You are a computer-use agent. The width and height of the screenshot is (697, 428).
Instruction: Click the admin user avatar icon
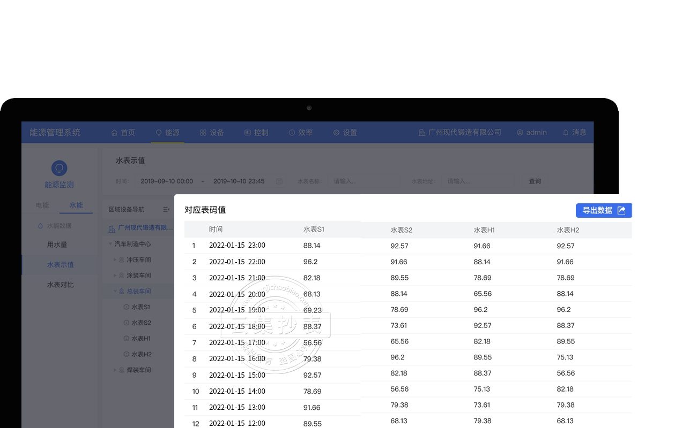click(520, 133)
